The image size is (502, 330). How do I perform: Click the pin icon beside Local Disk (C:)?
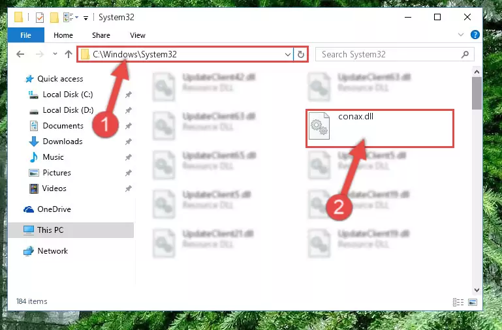pos(128,95)
